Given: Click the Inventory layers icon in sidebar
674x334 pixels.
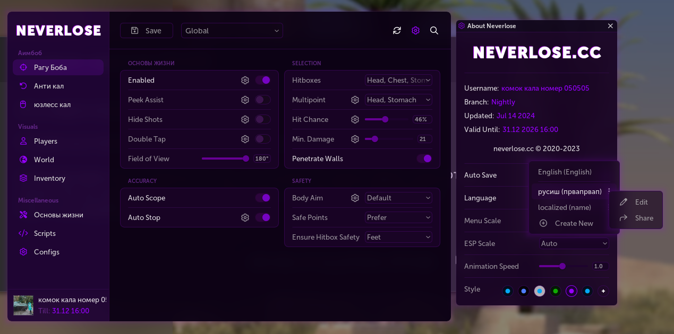Looking at the screenshot, I should (23, 178).
